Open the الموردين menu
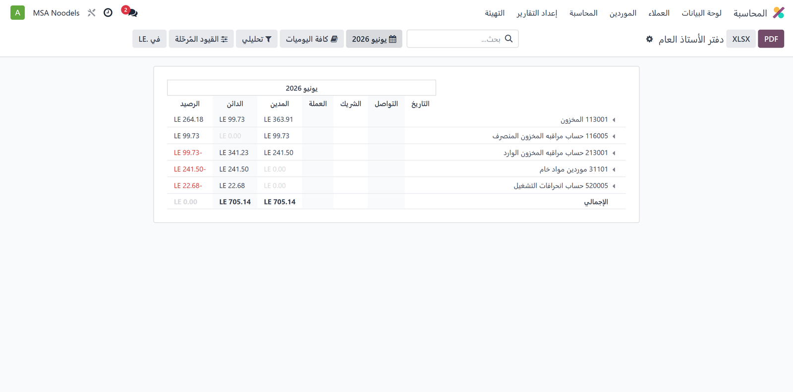This screenshot has height=392, width=793. (x=623, y=13)
